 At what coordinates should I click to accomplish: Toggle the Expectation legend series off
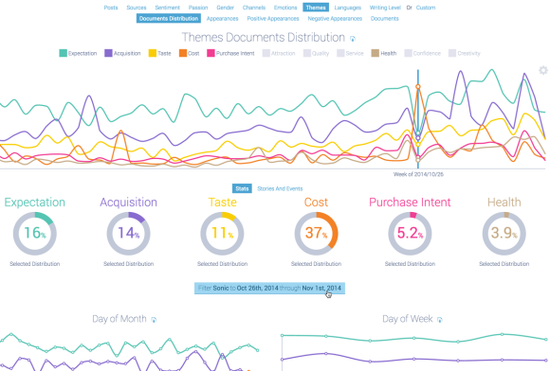click(78, 53)
